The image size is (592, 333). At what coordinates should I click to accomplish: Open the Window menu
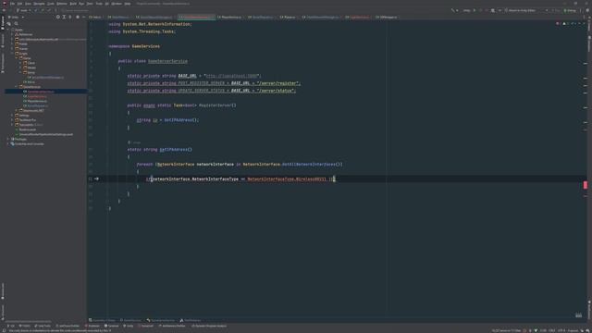click(117, 4)
